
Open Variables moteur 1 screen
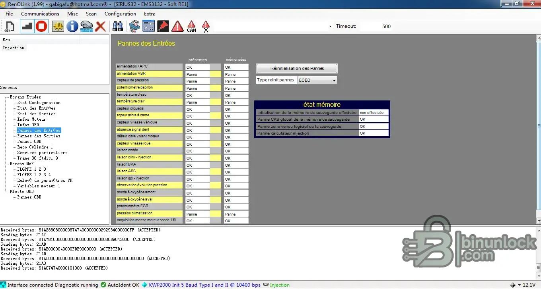click(x=39, y=186)
